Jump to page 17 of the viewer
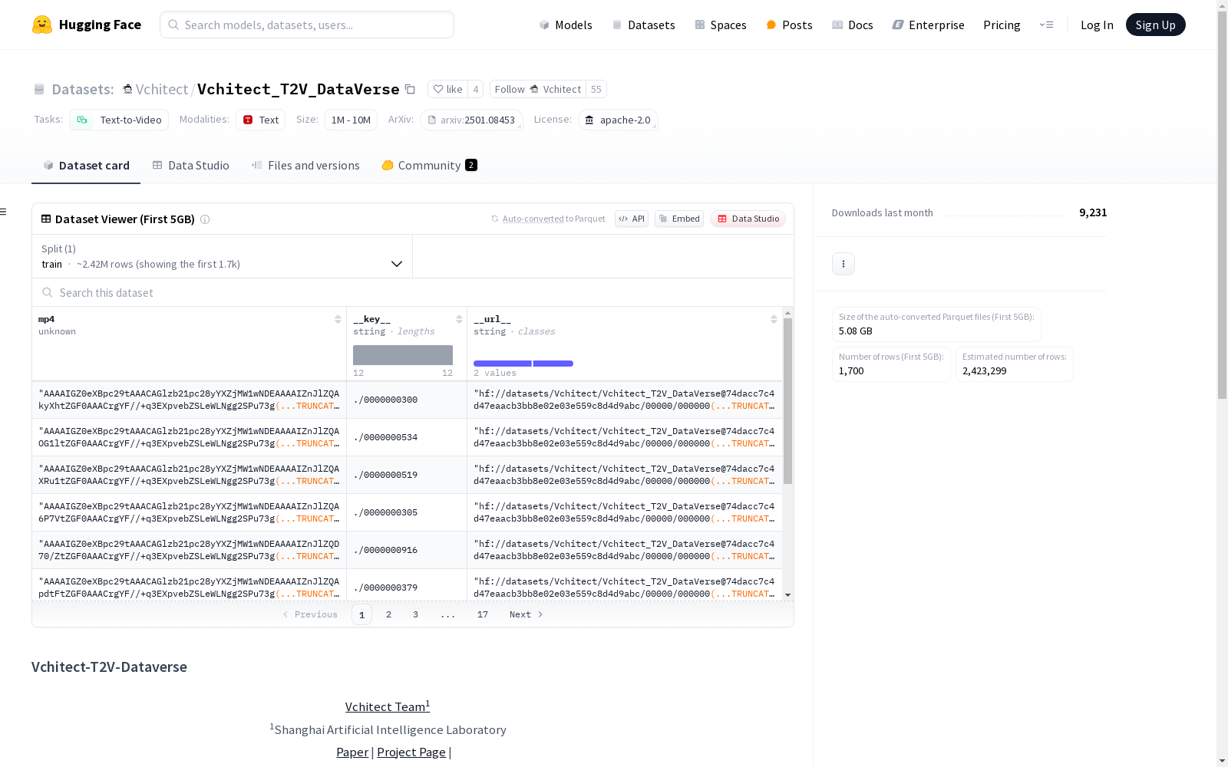 click(x=483, y=614)
